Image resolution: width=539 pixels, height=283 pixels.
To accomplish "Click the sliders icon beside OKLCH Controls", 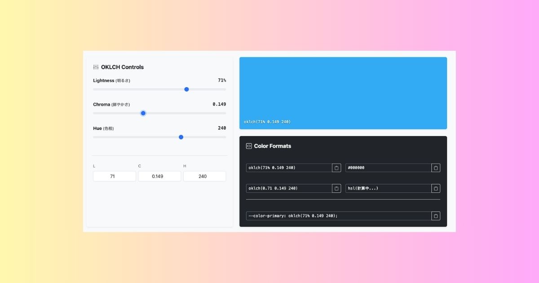I will point(96,67).
